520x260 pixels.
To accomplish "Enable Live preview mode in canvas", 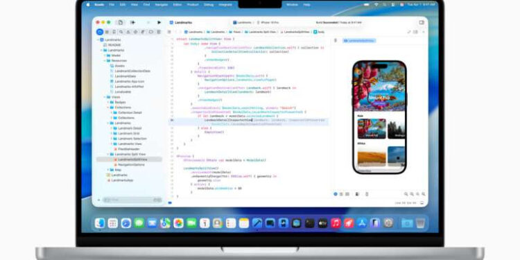I will coord(336,194).
